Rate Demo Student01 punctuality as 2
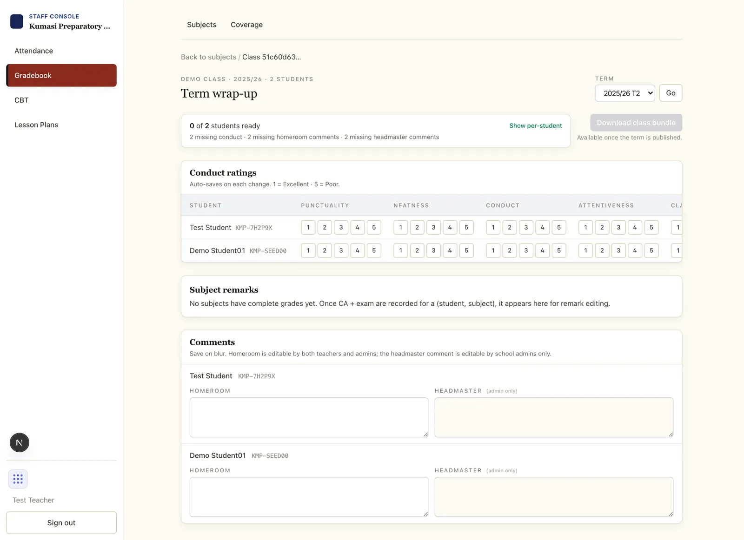This screenshot has width=744, height=540. [x=325, y=250]
